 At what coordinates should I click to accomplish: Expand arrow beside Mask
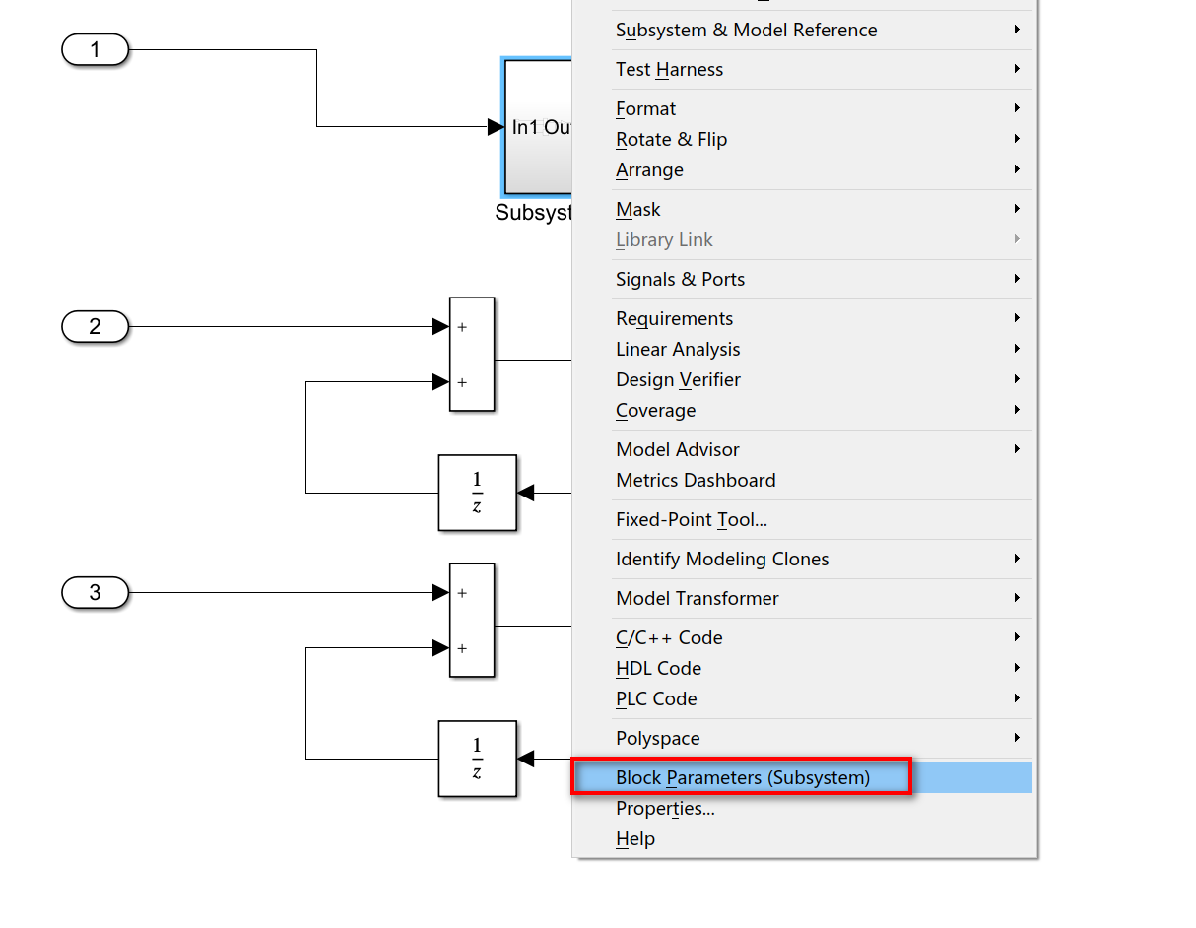(x=1017, y=209)
